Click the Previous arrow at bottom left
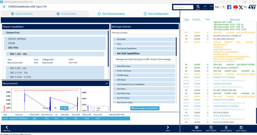This screenshot has width=257, height=135. [7, 127]
